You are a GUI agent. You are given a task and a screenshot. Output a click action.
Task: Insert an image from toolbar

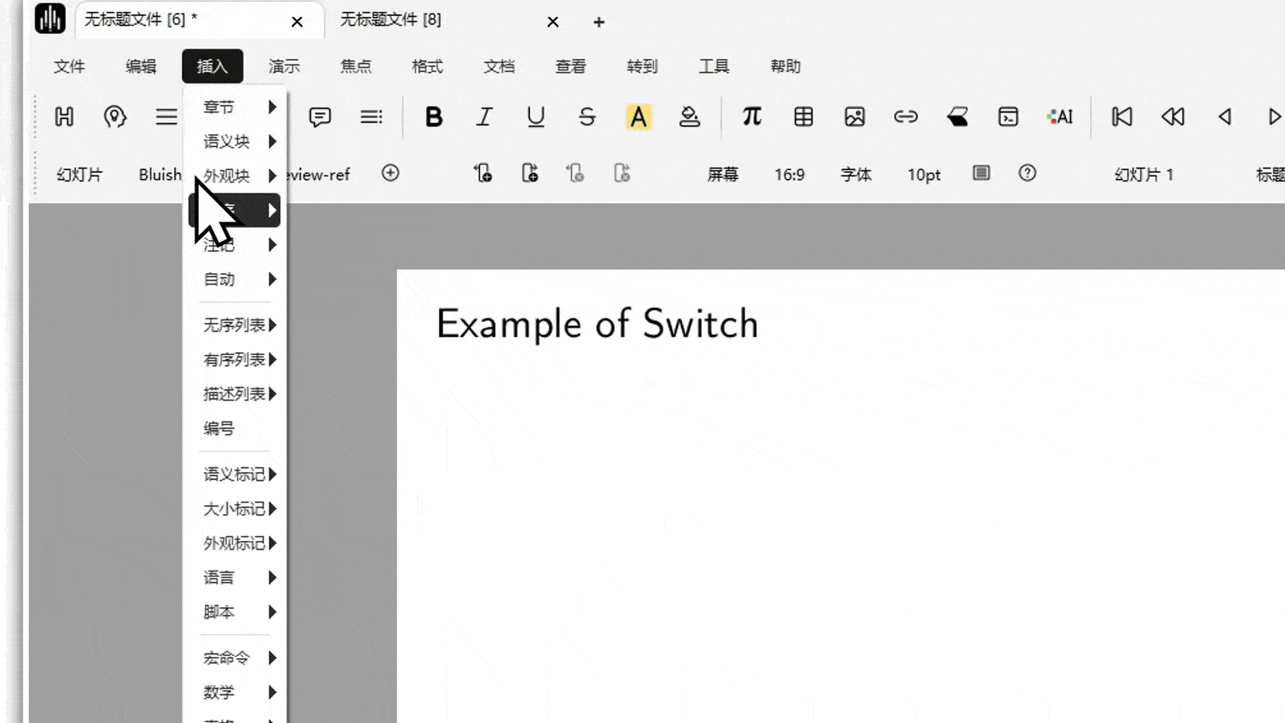[855, 117]
